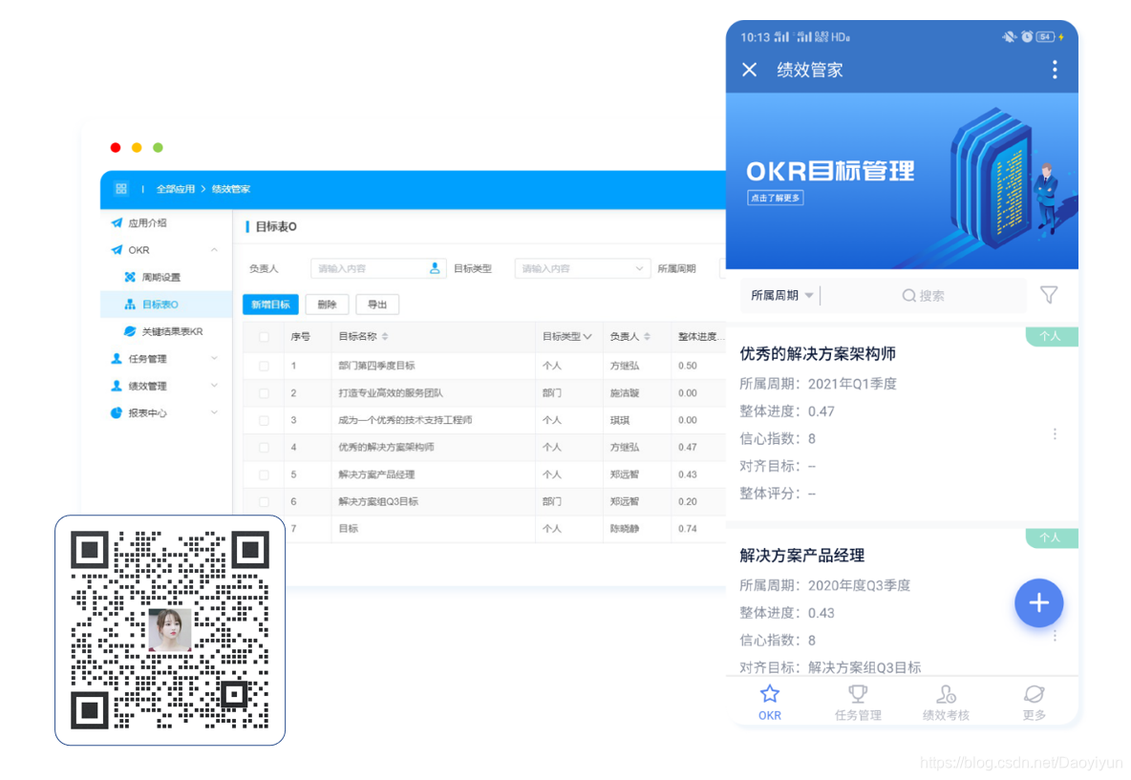The height and width of the screenshot is (780, 1131).
Task: Check the row for 打造专业高效的服务团队
Action: (x=264, y=393)
